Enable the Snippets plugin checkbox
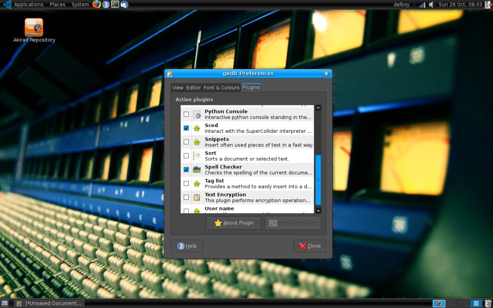This screenshot has width=493, height=308. (186, 142)
